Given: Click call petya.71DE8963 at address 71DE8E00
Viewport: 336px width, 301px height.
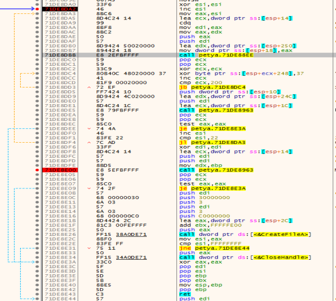Looking at the screenshot, I should coord(216,170).
